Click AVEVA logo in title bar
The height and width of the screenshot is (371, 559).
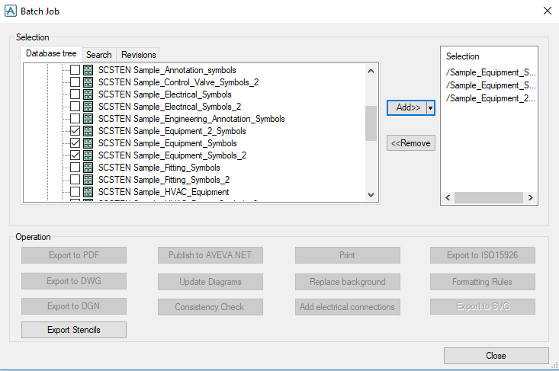click(10, 11)
